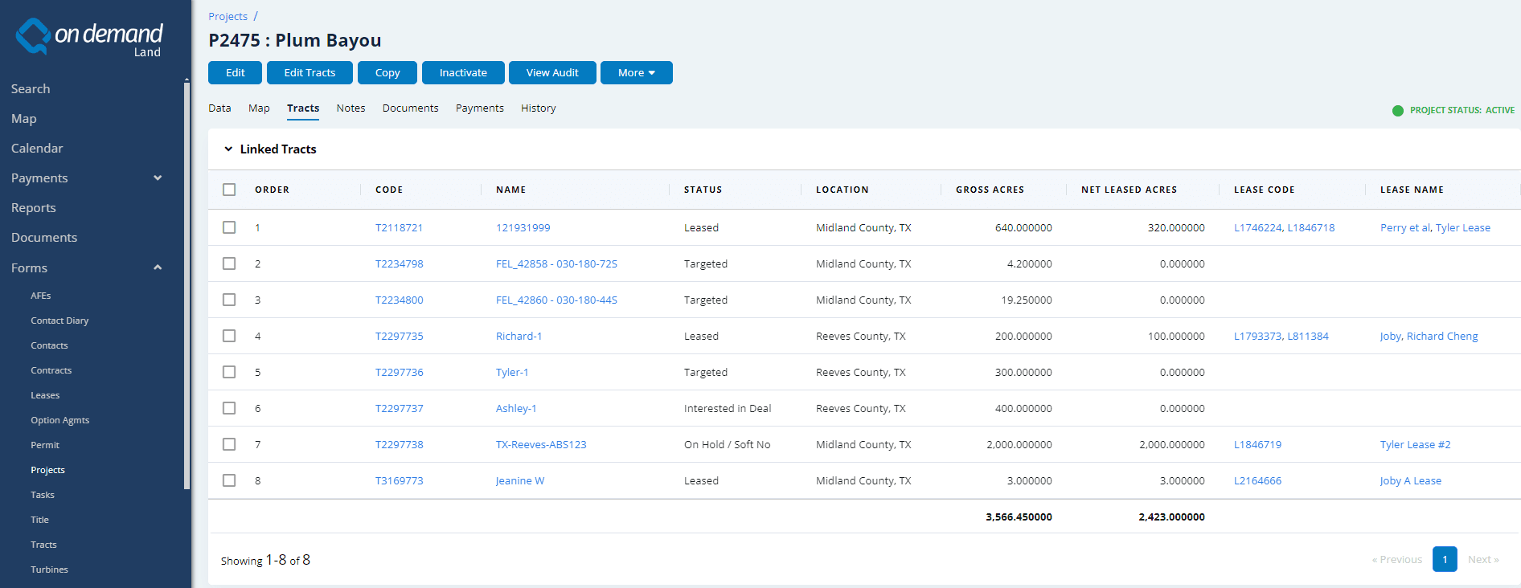The width and height of the screenshot is (1521, 588).
Task: Click the Copy button
Action: (x=387, y=72)
